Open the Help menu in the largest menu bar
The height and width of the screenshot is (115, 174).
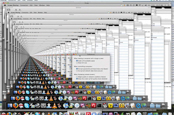pos(48,5)
